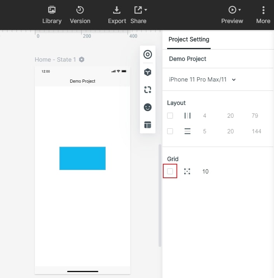Open the Library panel
This screenshot has width=274, height=278.
coord(52,15)
